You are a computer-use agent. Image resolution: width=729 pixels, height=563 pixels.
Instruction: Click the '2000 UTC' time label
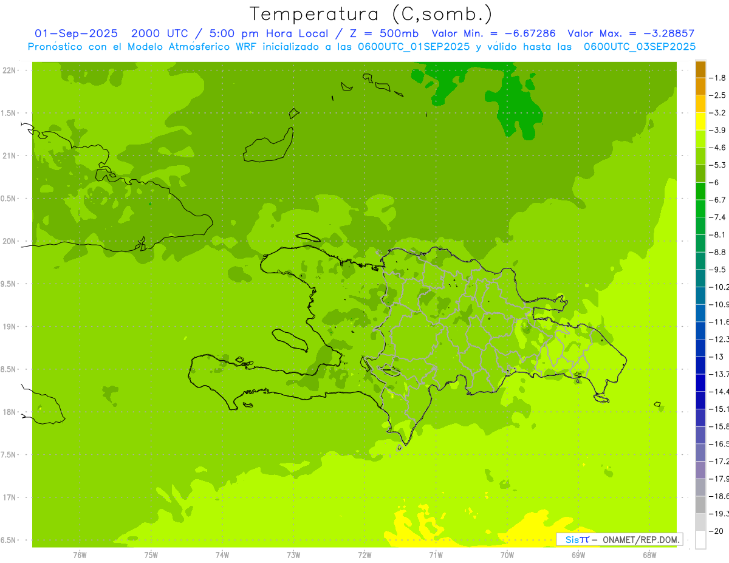click(x=160, y=33)
